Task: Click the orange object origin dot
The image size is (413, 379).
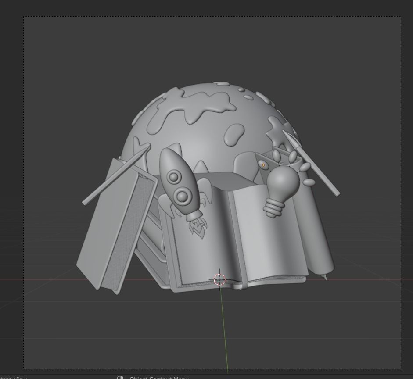Action: 263,165
